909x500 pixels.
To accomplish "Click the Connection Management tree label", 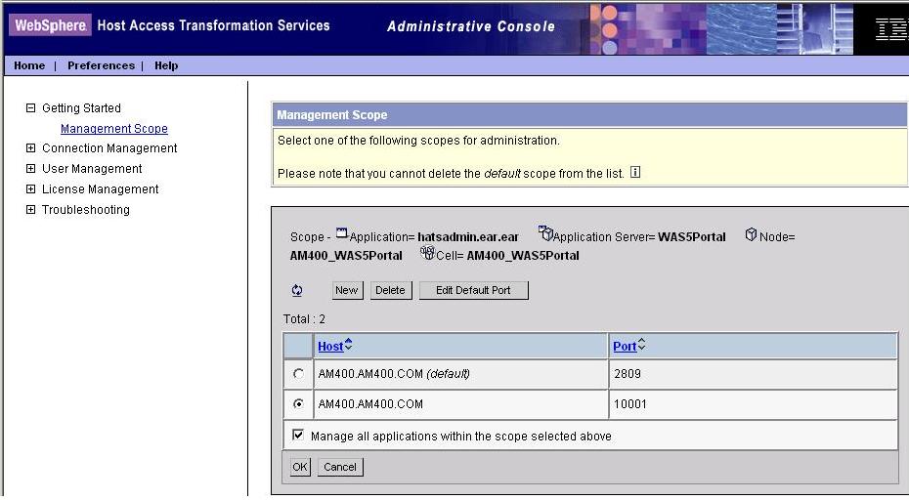I will click(x=109, y=148).
